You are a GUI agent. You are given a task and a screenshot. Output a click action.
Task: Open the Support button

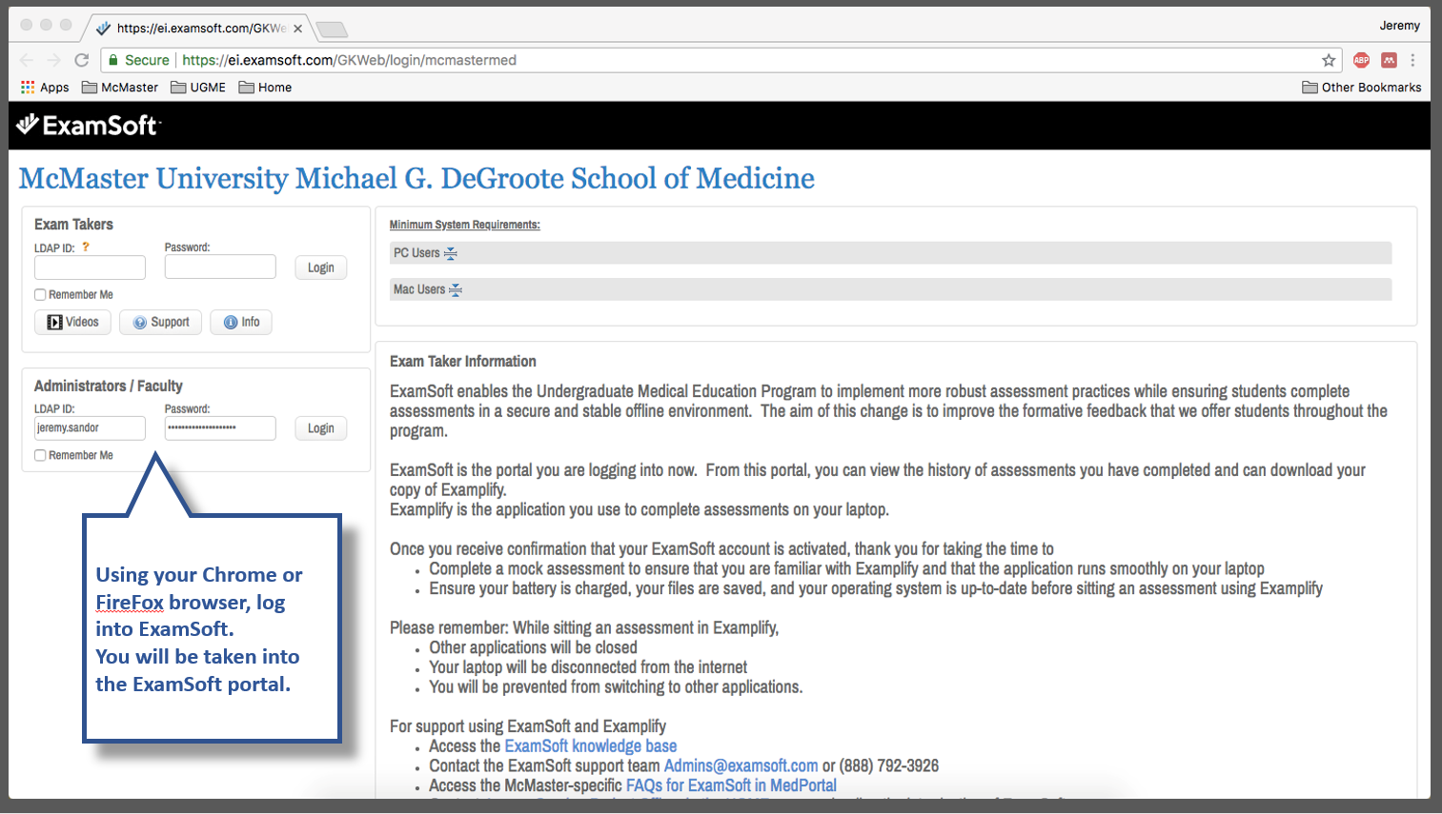pos(160,322)
